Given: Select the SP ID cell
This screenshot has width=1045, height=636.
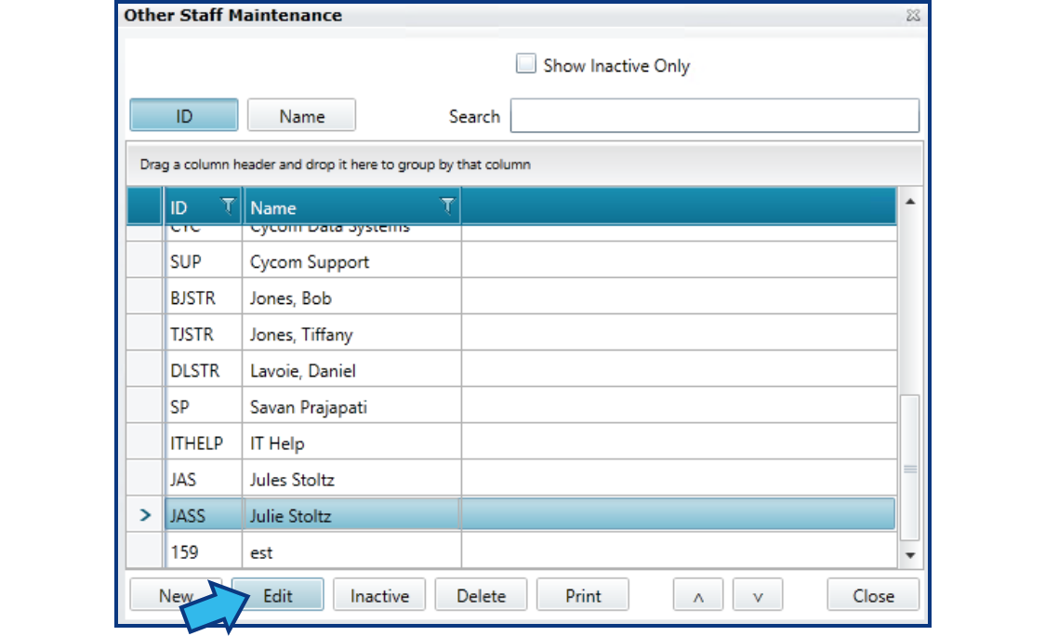Looking at the screenshot, I should tap(204, 405).
